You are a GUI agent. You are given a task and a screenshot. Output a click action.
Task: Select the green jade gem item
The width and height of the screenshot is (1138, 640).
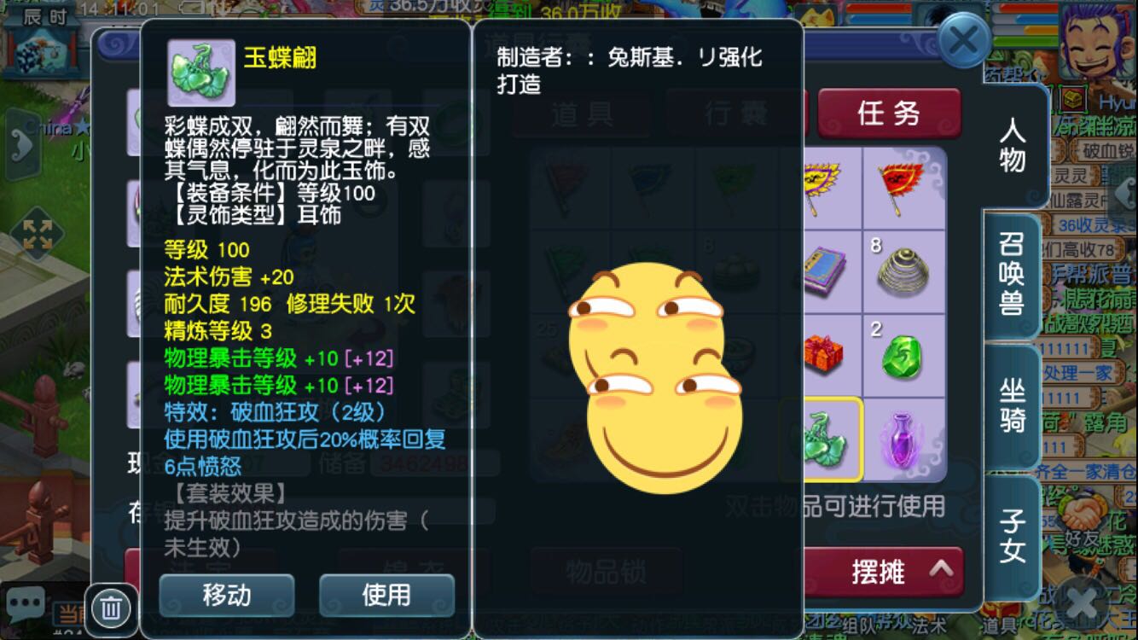coord(904,356)
